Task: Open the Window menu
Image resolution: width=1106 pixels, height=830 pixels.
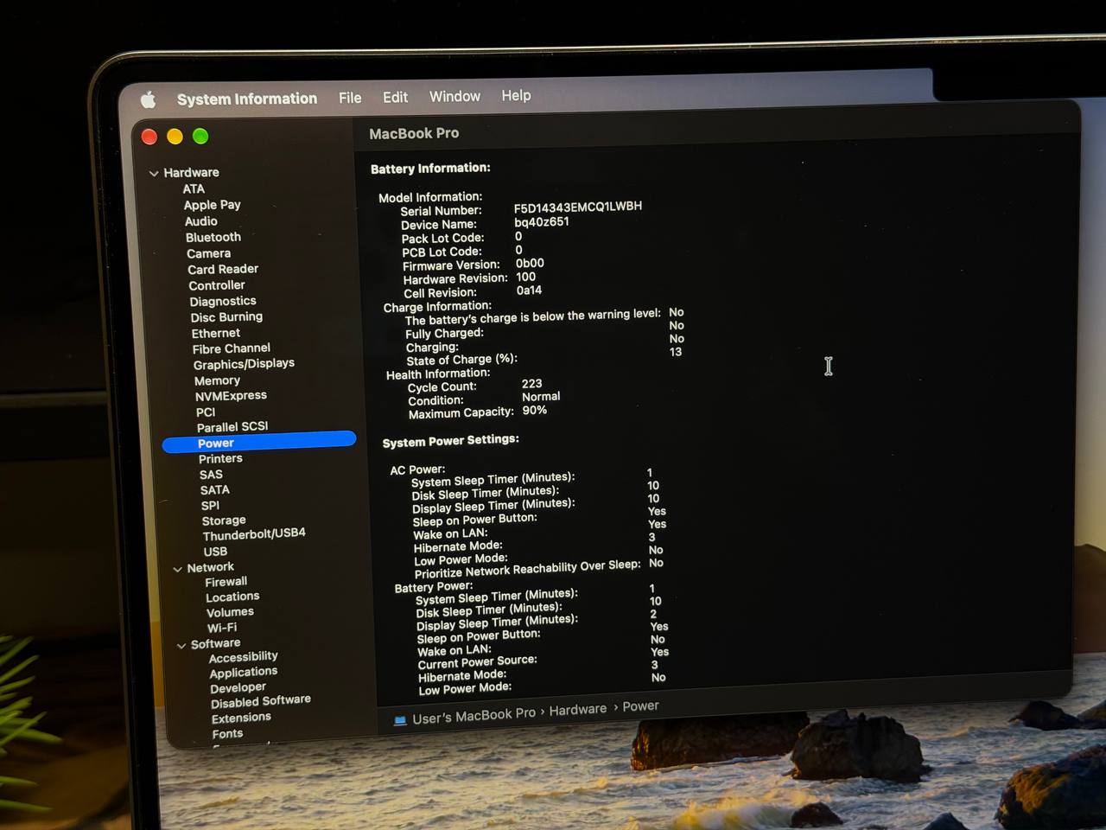Action: tap(454, 96)
